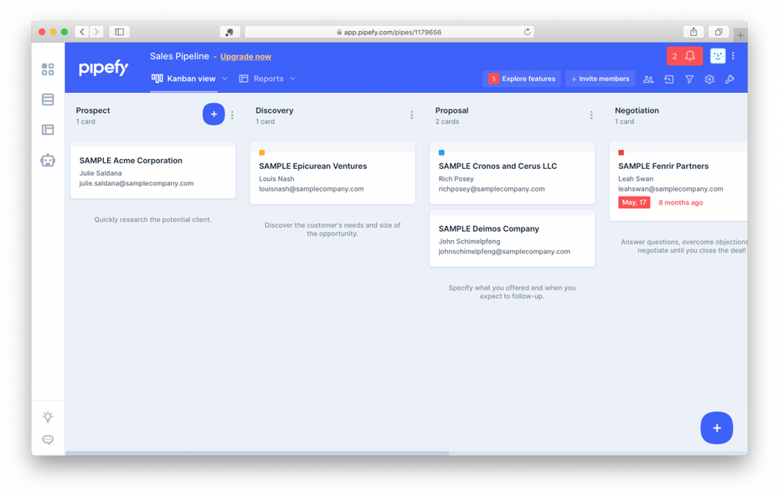Open pipe settings gear icon
The width and height of the screenshot is (779, 497).
pyautogui.click(x=709, y=79)
